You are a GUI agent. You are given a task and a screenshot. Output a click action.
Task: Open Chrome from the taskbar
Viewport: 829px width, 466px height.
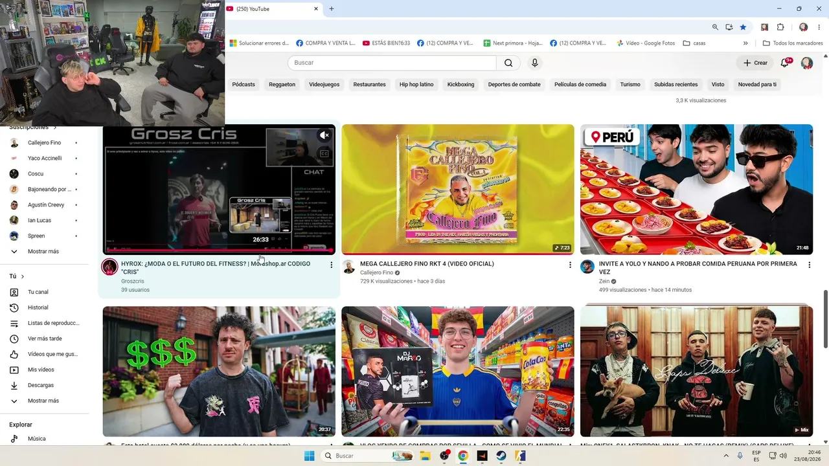click(463, 456)
